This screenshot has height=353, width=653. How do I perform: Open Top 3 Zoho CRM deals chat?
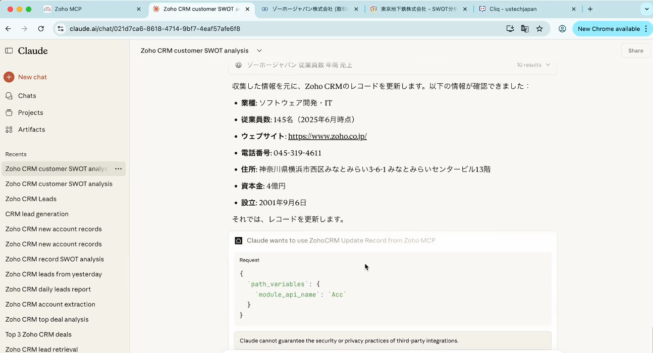coord(38,335)
